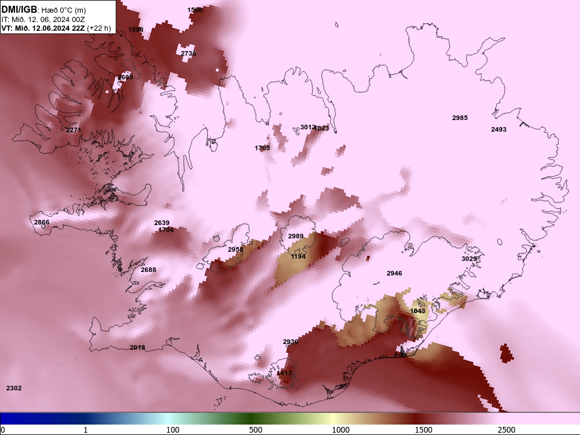Click the 2738 map value

188,53
